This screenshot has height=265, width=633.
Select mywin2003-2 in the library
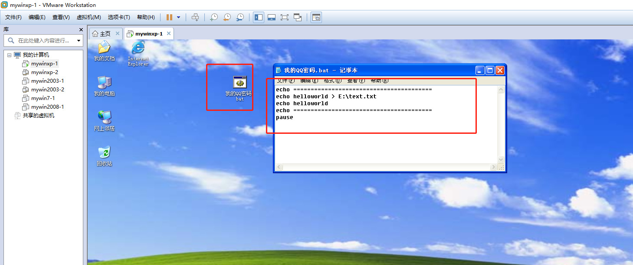click(x=47, y=90)
